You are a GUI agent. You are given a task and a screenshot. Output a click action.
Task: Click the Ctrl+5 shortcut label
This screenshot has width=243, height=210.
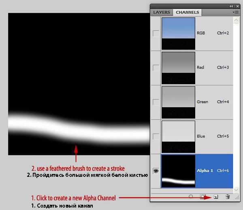pos(223,136)
